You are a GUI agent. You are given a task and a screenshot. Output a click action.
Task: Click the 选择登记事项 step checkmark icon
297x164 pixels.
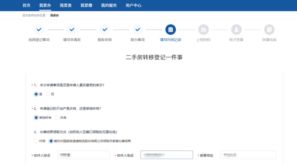click(39, 30)
